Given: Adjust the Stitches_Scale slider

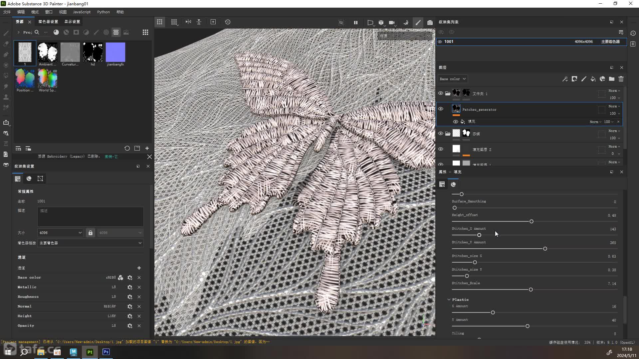Looking at the screenshot, I should [x=531, y=290].
